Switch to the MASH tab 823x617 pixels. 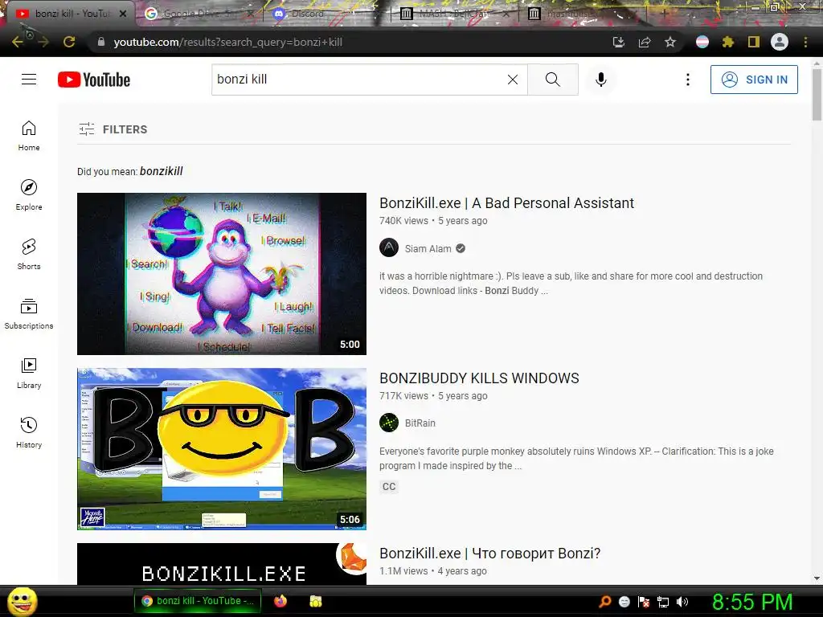point(454,14)
